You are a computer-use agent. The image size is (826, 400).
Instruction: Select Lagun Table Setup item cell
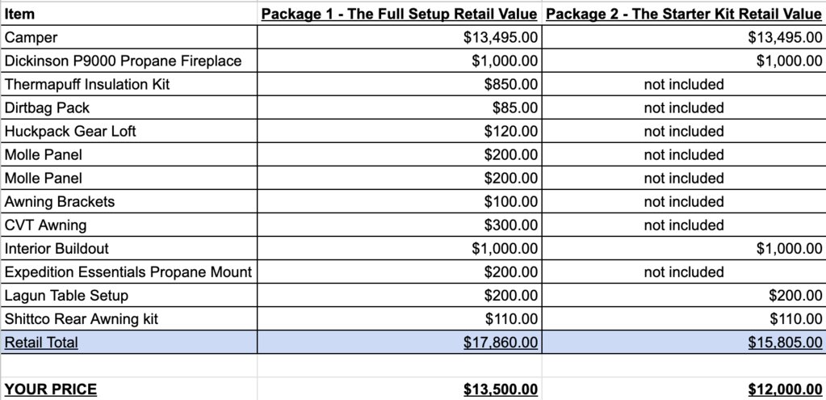point(128,295)
